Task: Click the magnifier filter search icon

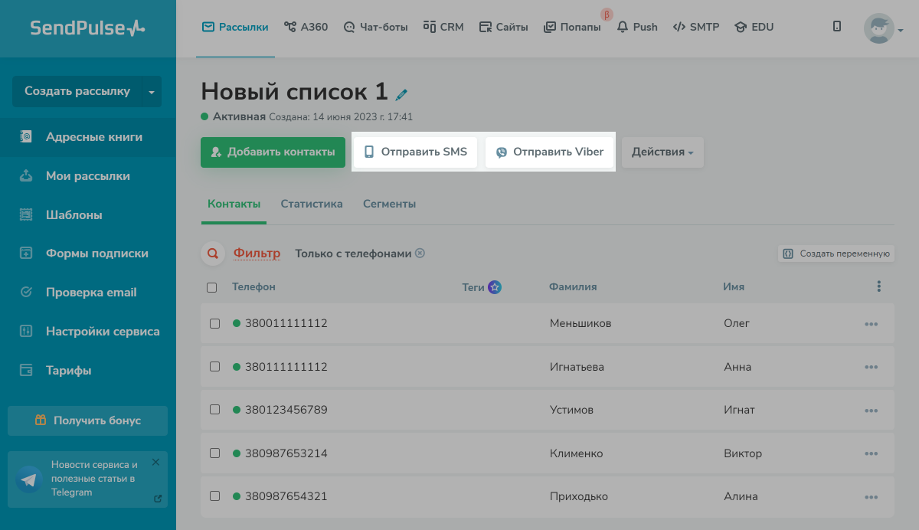Action: pos(213,254)
